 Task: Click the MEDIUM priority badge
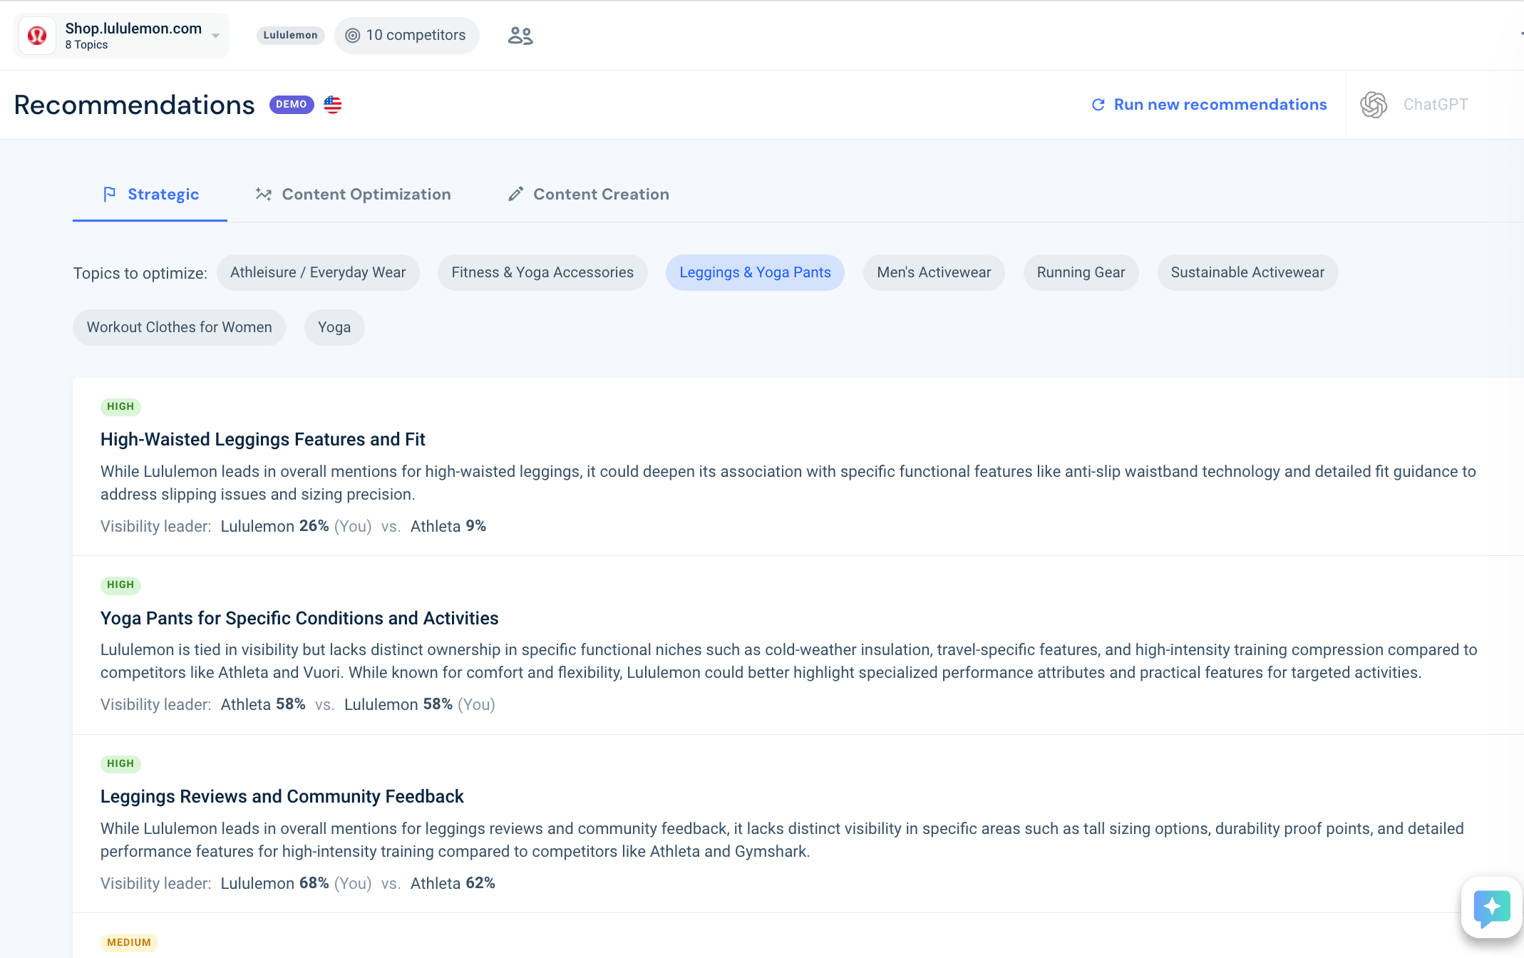tap(129, 942)
